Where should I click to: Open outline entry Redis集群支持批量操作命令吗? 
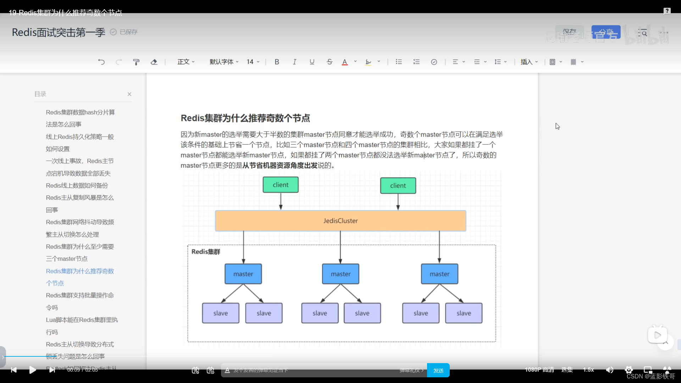(80, 301)
